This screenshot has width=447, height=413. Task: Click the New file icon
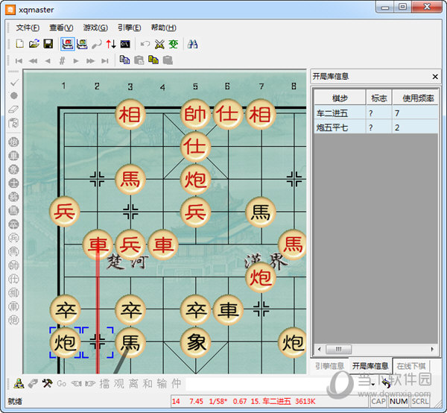pos(20,44)
